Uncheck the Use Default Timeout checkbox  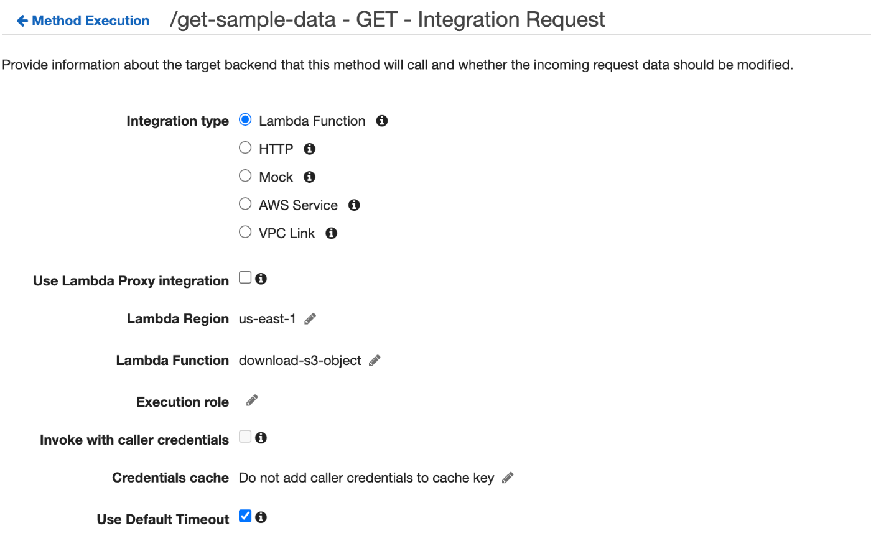(245, 516)
